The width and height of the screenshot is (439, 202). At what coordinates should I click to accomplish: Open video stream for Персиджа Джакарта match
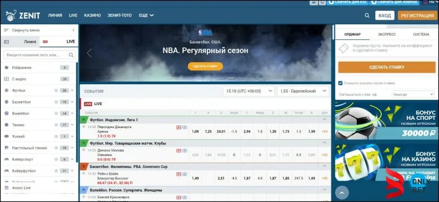click(x=179, y=127)
